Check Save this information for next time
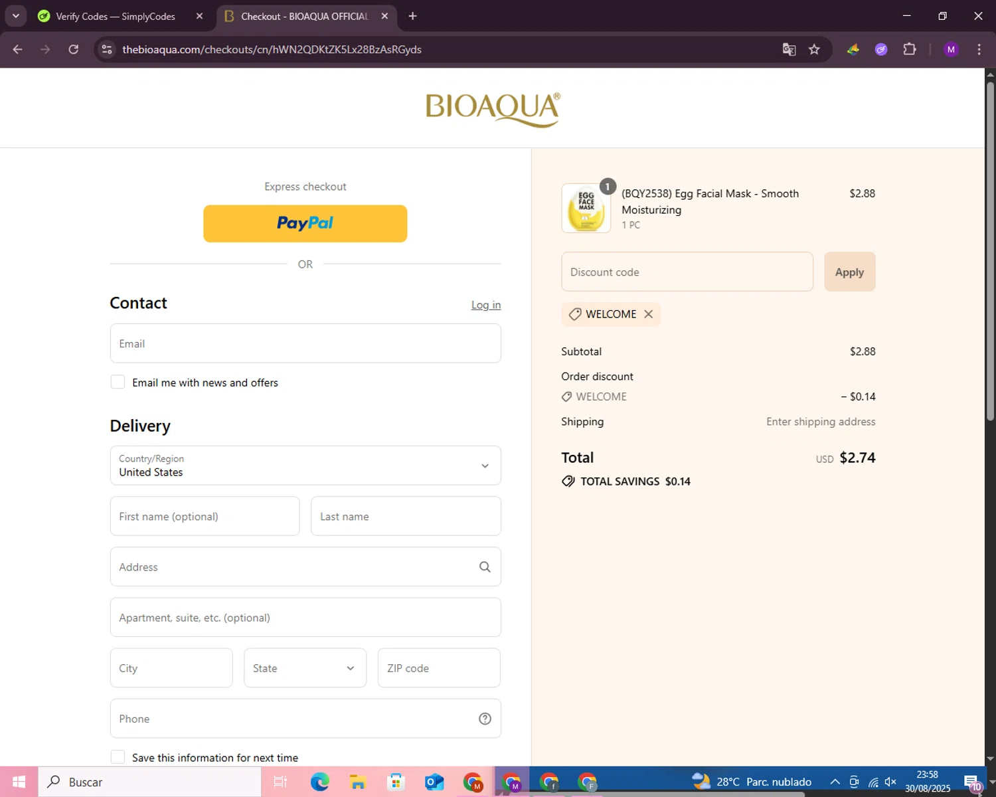This screenshot has height=797, width=996. 118,757
